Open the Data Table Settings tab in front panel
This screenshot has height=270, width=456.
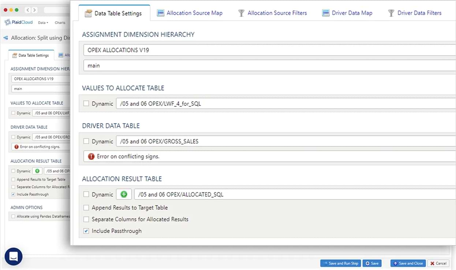pos(114,13)
